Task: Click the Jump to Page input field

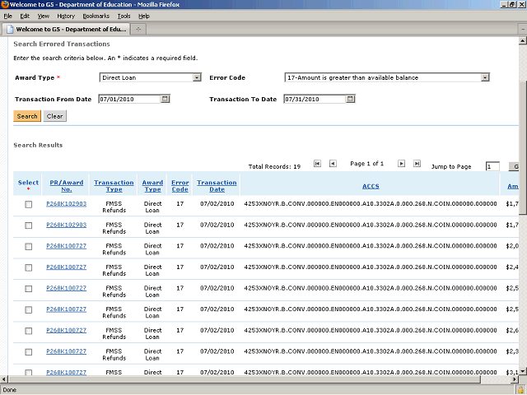Action: [492, 166]
